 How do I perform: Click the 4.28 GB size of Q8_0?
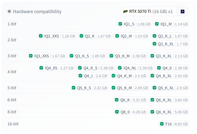click(139, 112)
